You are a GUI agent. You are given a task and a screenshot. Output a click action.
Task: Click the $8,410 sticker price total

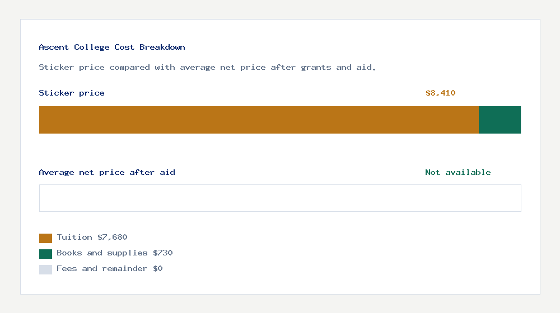(x=440, y=93)
